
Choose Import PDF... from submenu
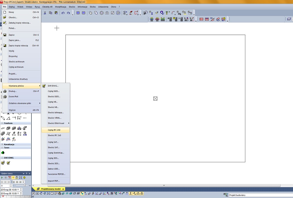pos(56,181)
